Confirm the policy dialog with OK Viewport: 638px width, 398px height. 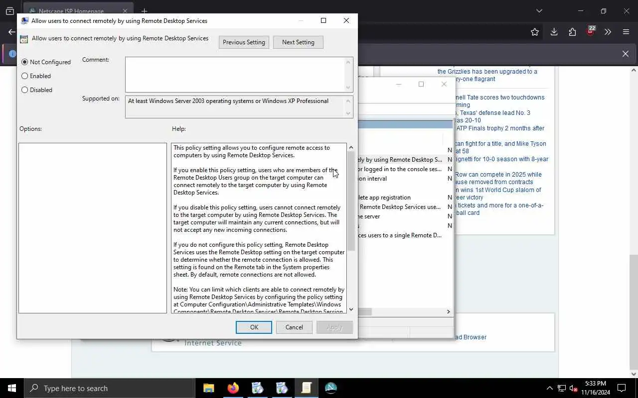coord(254,327)
